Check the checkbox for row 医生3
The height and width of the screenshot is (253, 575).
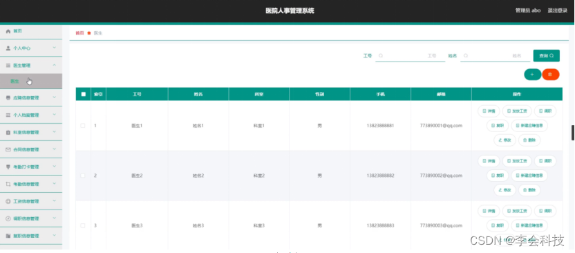click(x=83, y=225)
